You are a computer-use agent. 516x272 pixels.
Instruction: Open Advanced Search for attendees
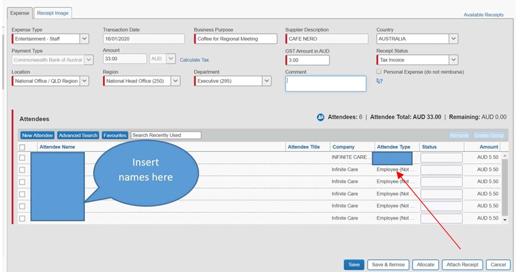click(x=78, y=135)
